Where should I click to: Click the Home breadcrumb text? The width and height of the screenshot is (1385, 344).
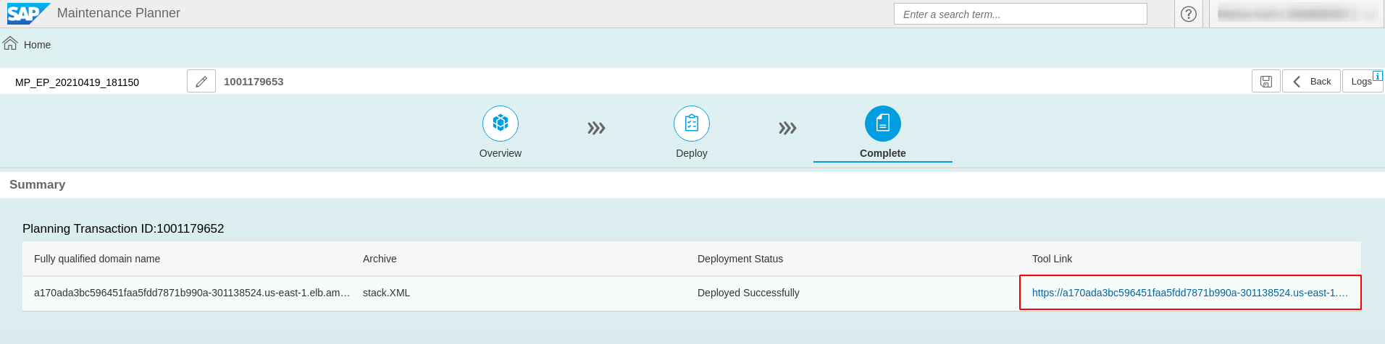tap(37, 45)
